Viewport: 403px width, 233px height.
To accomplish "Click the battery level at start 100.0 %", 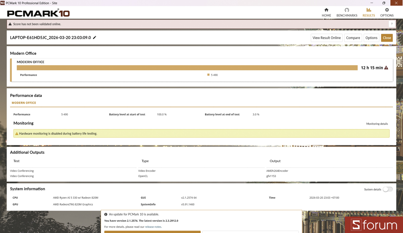I will click(162, 114).
